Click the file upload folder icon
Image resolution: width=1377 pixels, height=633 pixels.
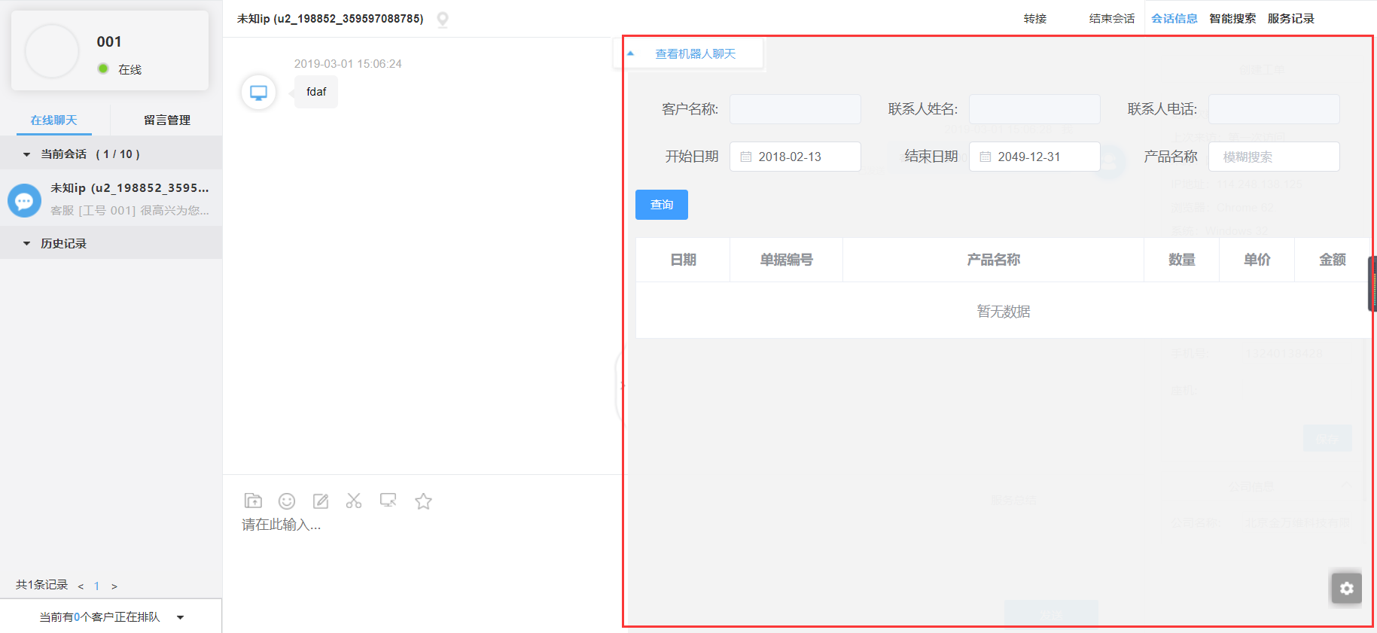pos(253,501)
